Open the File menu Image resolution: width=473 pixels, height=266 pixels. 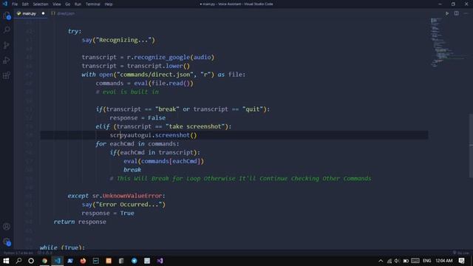pos(15,4)
